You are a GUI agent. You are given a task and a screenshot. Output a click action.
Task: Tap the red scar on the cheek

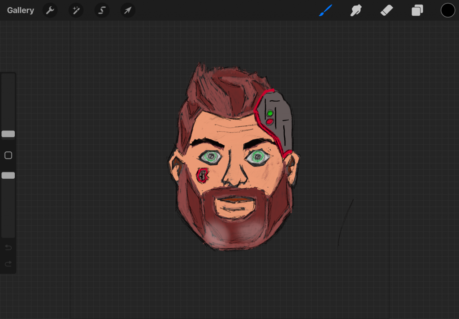[203, 175]
